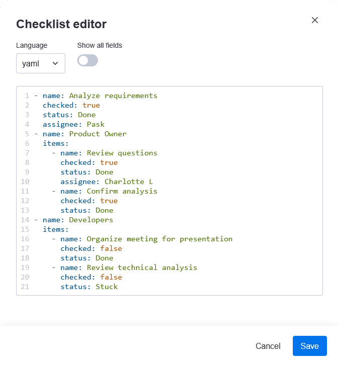Click 'Review questions' on line 7
Viewport: 339px width, 366px height.
click(122, 153)
